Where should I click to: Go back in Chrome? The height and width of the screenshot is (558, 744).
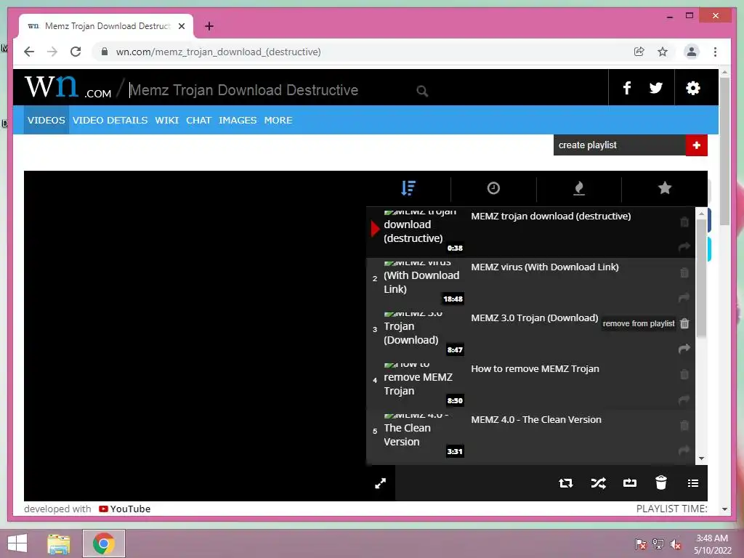coord(29,52)
